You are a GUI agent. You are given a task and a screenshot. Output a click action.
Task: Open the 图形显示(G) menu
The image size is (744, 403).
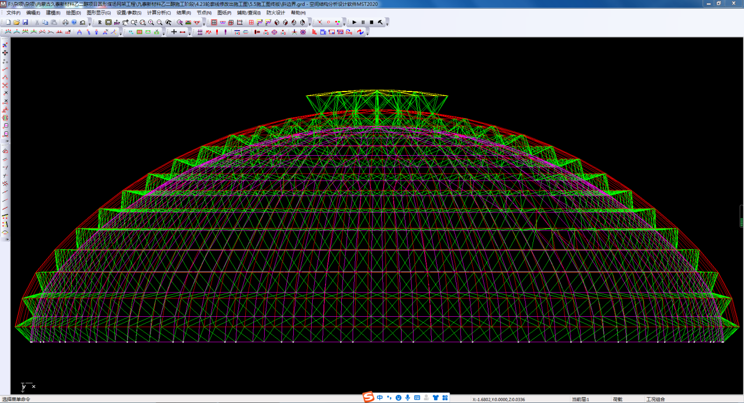99,12
